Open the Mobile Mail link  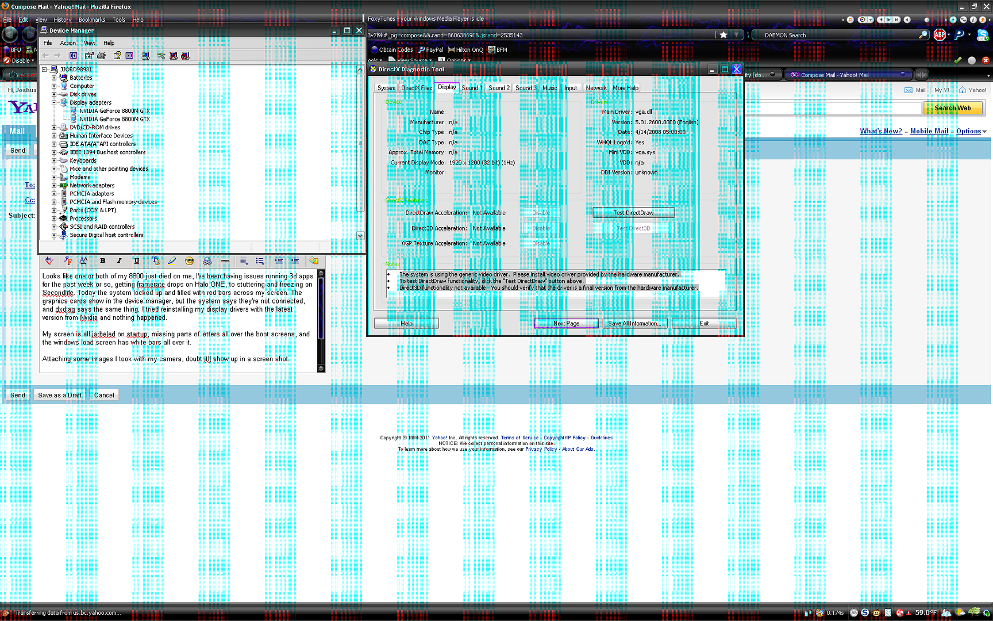929,131
